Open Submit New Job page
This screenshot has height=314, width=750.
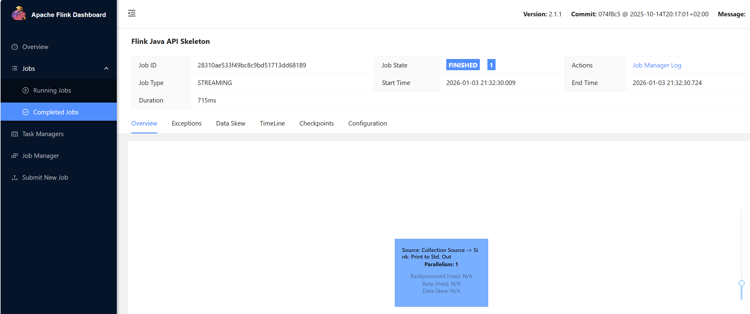click(59, 177)
